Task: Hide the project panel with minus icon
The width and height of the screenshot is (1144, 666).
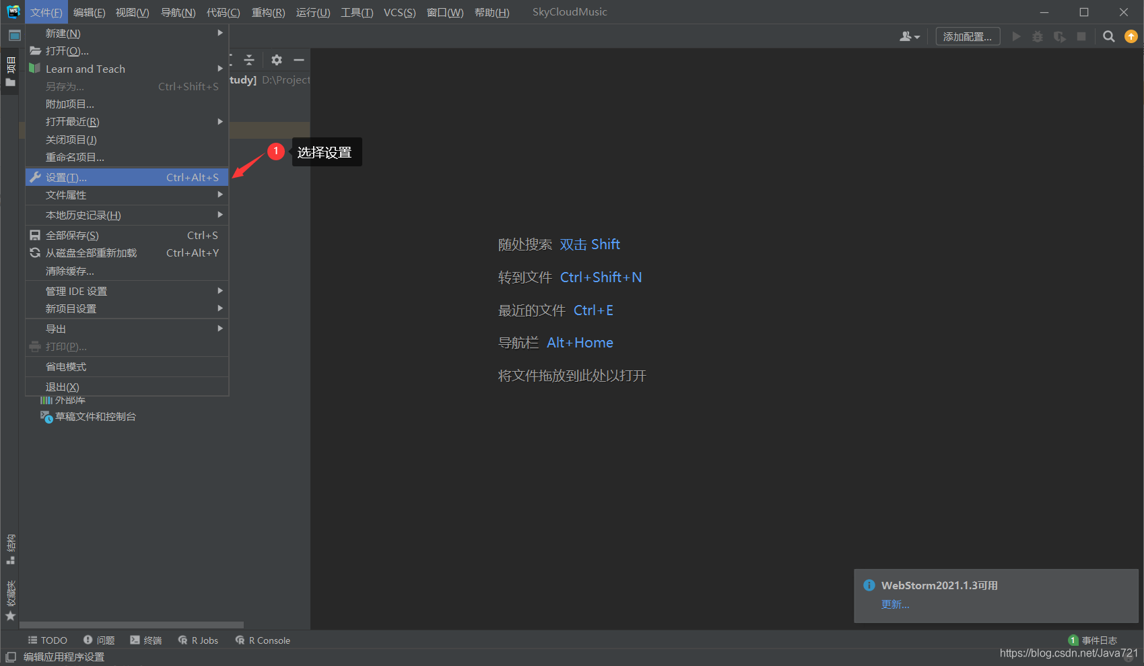Action: tap(299, 60)
